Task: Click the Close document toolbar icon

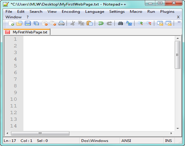Action: point(45,23)
